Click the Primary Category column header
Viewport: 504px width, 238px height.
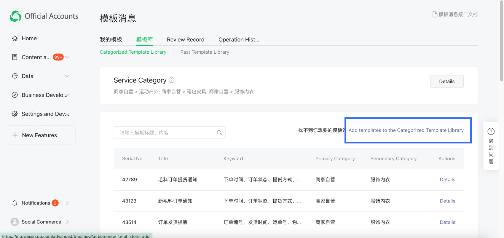(x=335, y=159)
